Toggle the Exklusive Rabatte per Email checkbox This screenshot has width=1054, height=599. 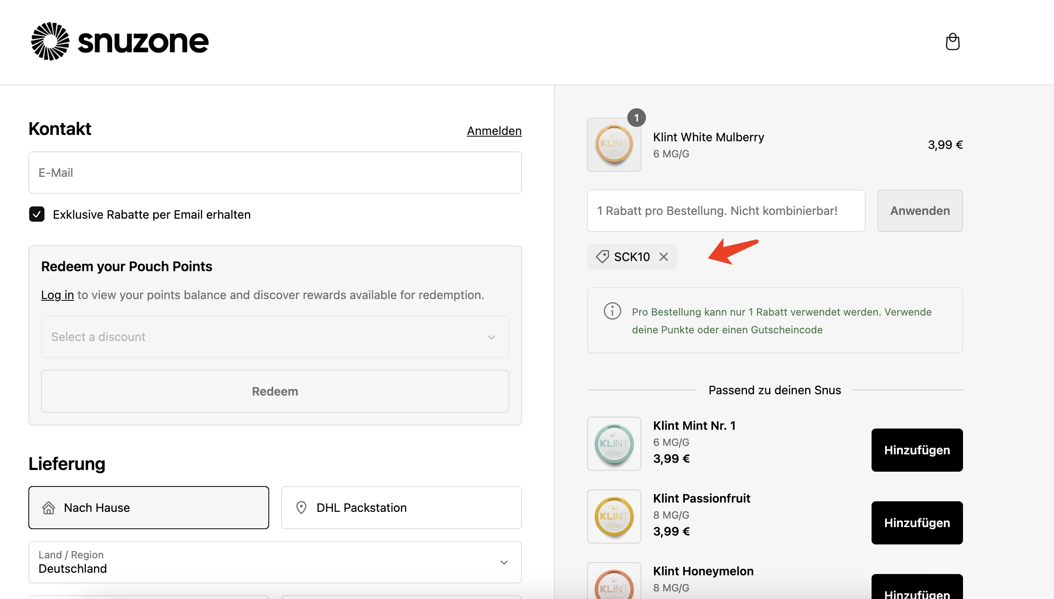pos(36,214)
